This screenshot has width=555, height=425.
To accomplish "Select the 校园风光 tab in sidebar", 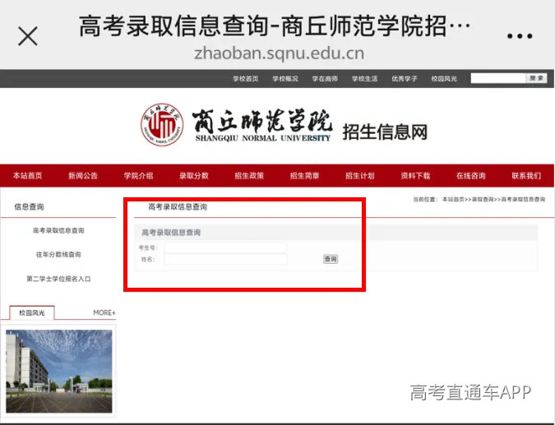I will 32,312.
